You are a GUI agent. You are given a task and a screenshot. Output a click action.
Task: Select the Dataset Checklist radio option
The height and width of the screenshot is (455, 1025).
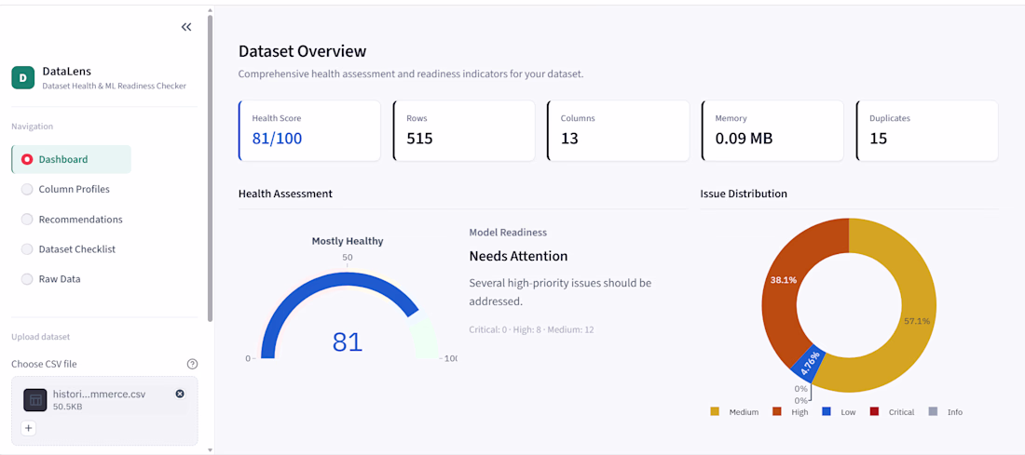[x=27, y=249]
